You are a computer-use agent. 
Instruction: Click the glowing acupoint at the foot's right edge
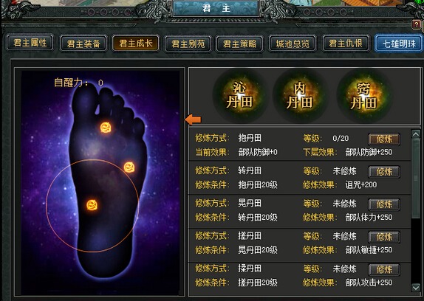pos(129,167)
